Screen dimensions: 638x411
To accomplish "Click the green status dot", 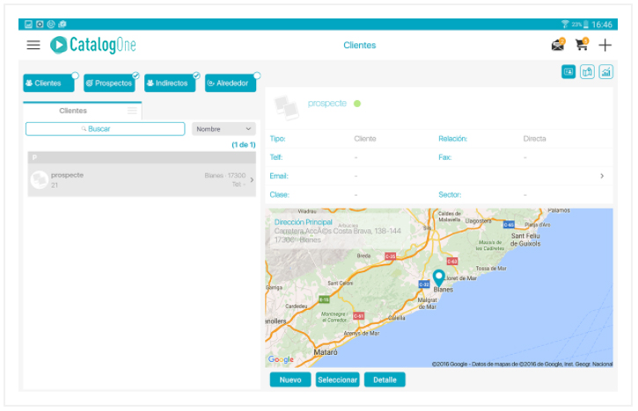I will pyautogui.click(x=357, y=104).
